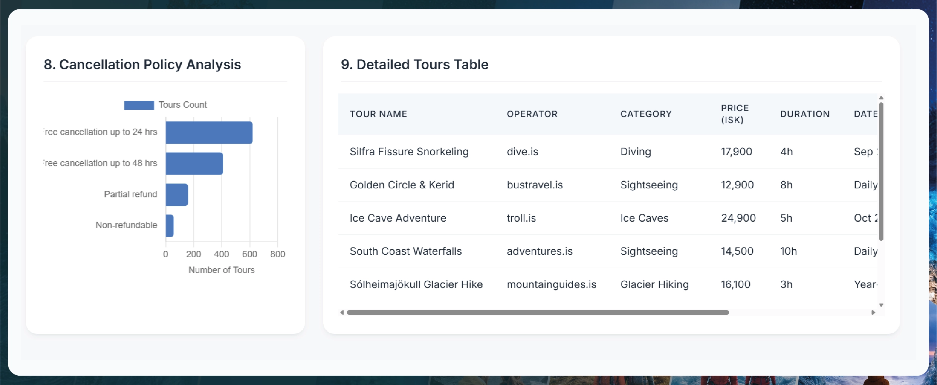Viewport: 937px width, 385px height.
Task: Open the bustravel.is operator cell
Action: 535,185
